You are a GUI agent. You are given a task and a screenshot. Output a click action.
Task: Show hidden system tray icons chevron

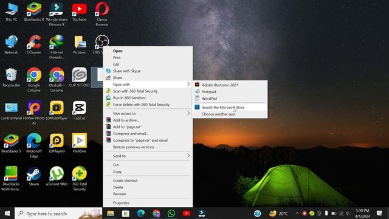[x=297, y=214]
